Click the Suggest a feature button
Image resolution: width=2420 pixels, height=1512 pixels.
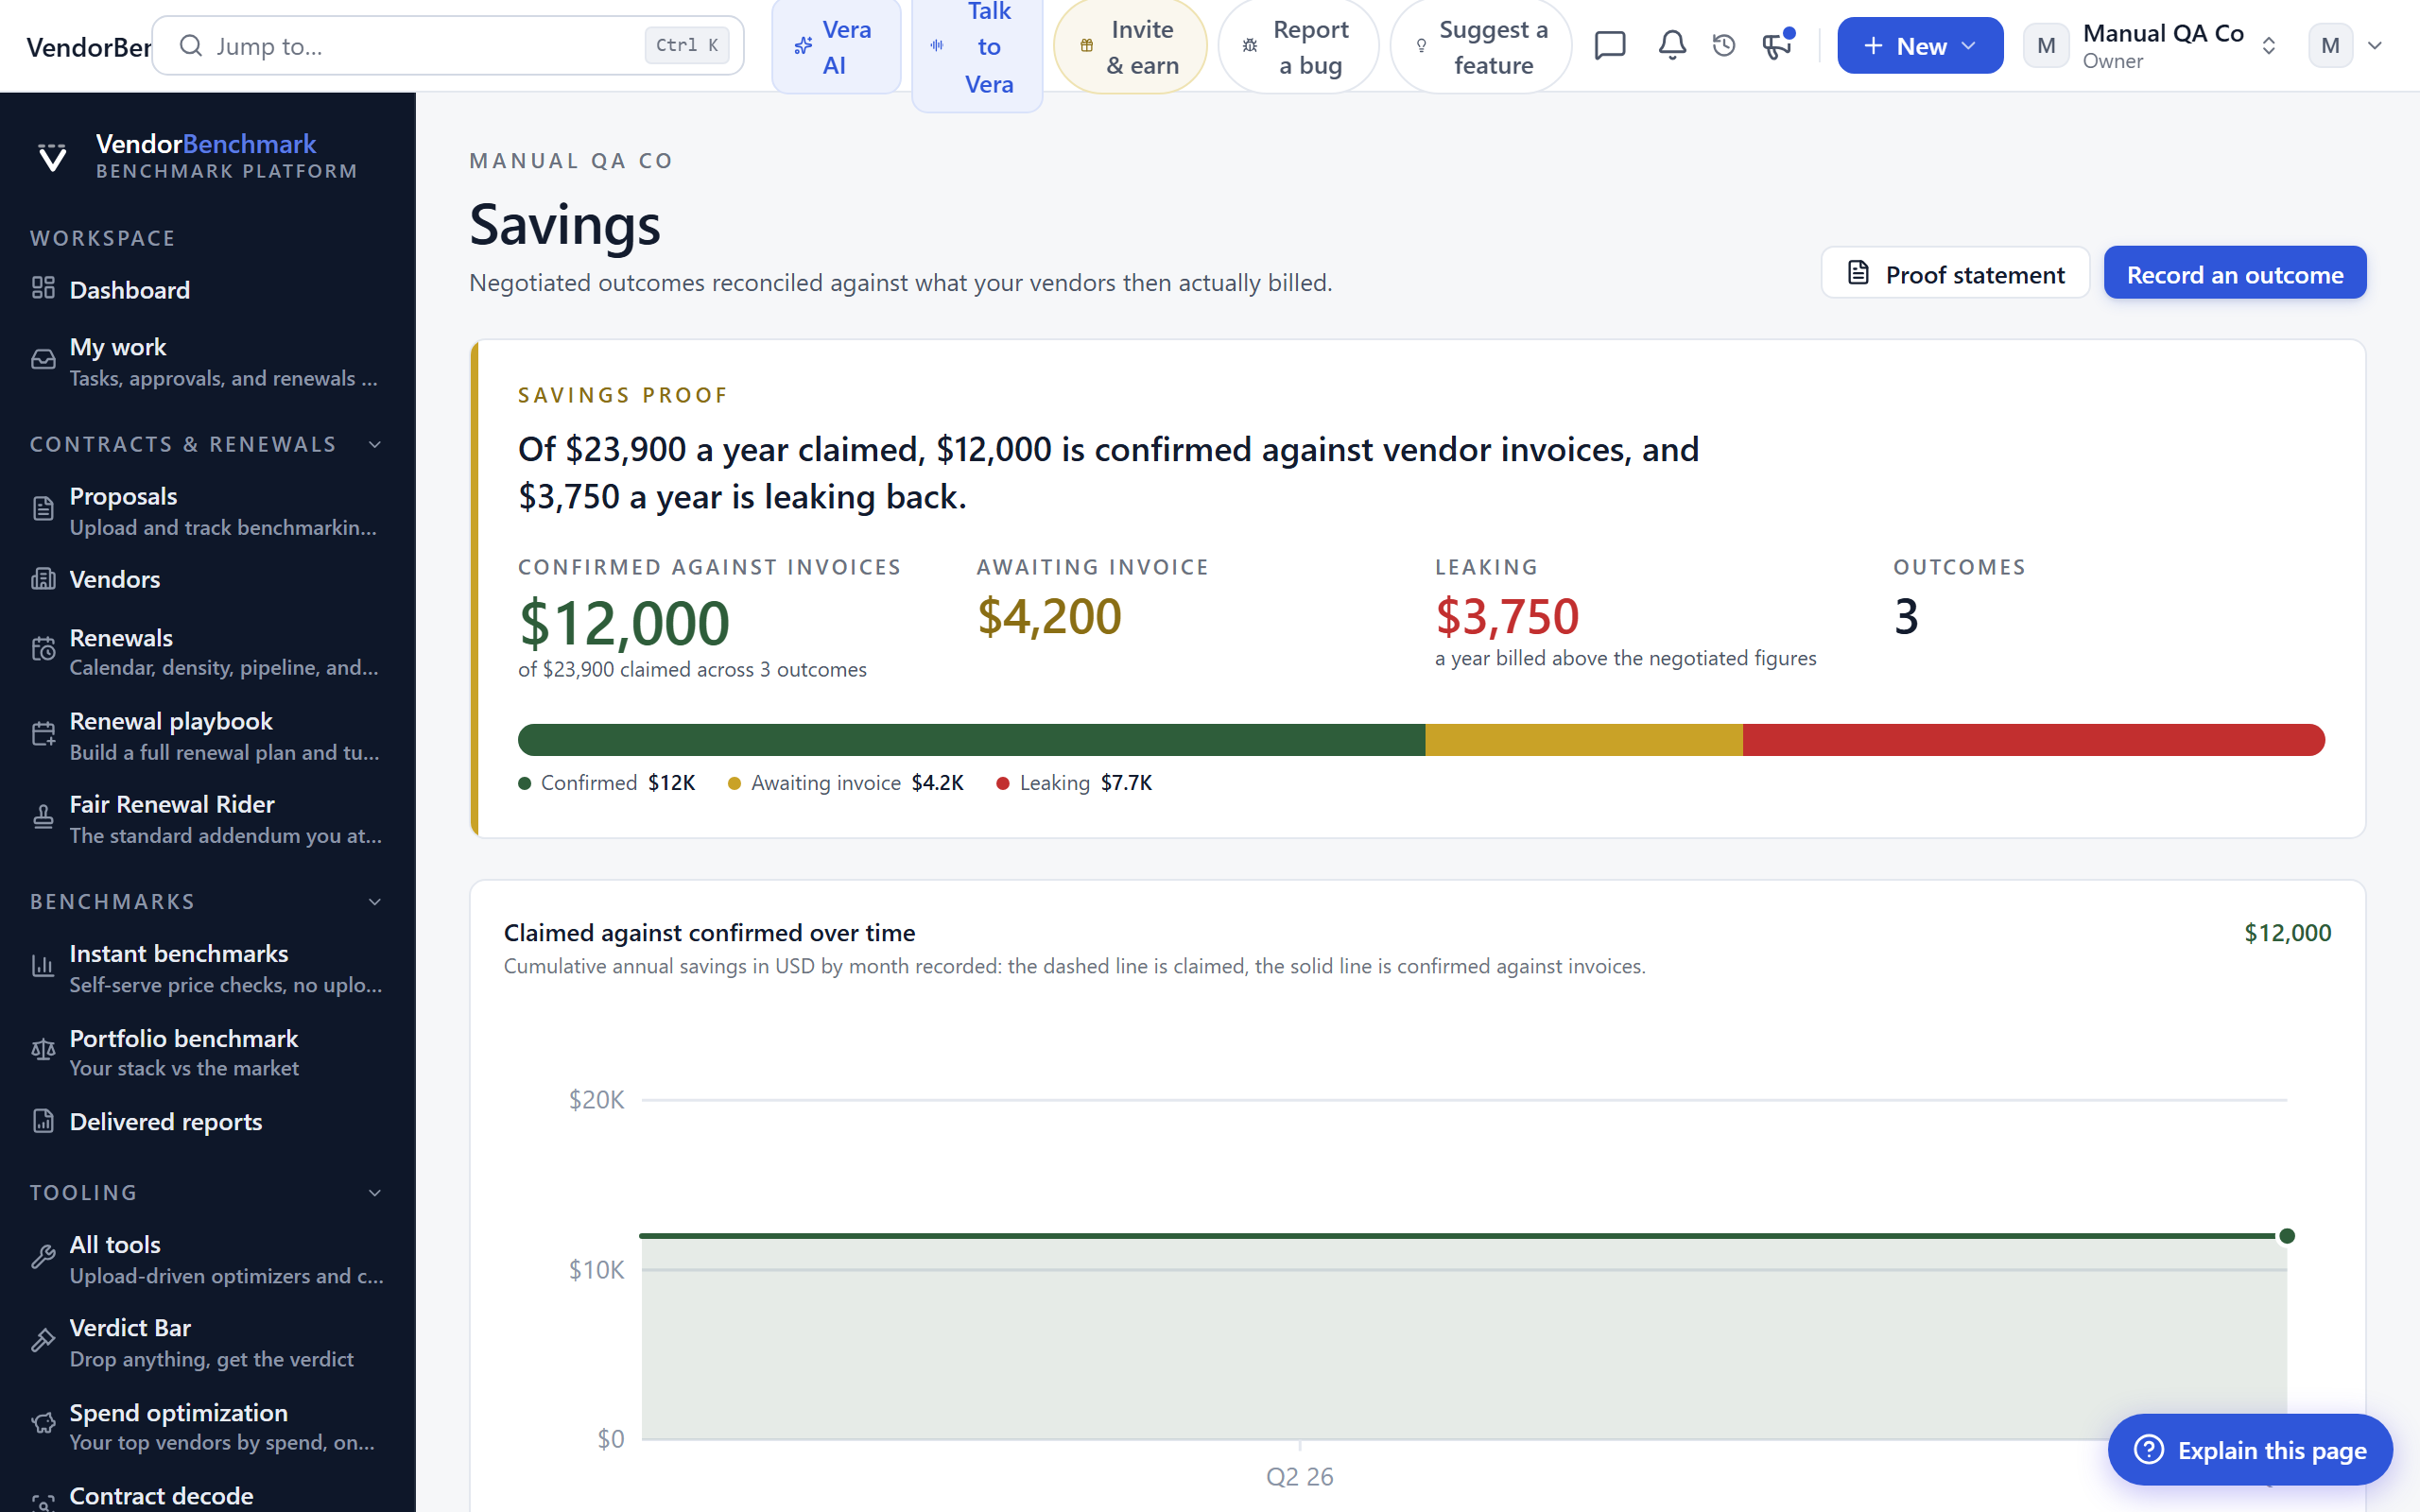click(x=1480, y=46)
